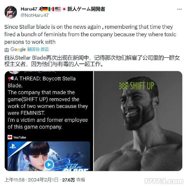
Task: Click the Google translate logo
Action: click(x=18, y=49)
